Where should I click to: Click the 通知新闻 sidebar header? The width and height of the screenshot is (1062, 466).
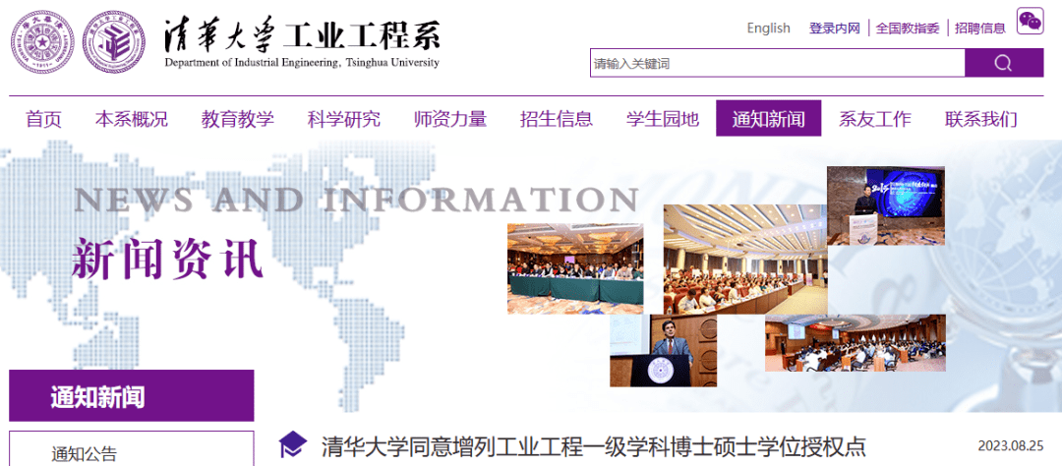pyautogui.click(x=132, y=396)
